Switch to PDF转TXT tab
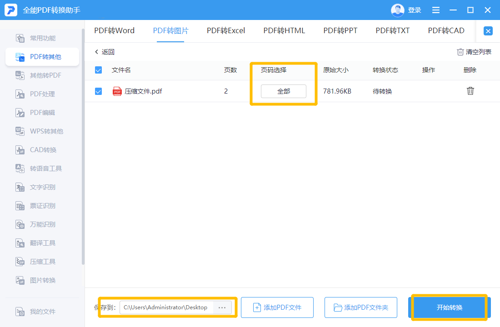Image resolution: width=500 pixels, height=327 pixels. pyautogui.click(x=393, y=30)
